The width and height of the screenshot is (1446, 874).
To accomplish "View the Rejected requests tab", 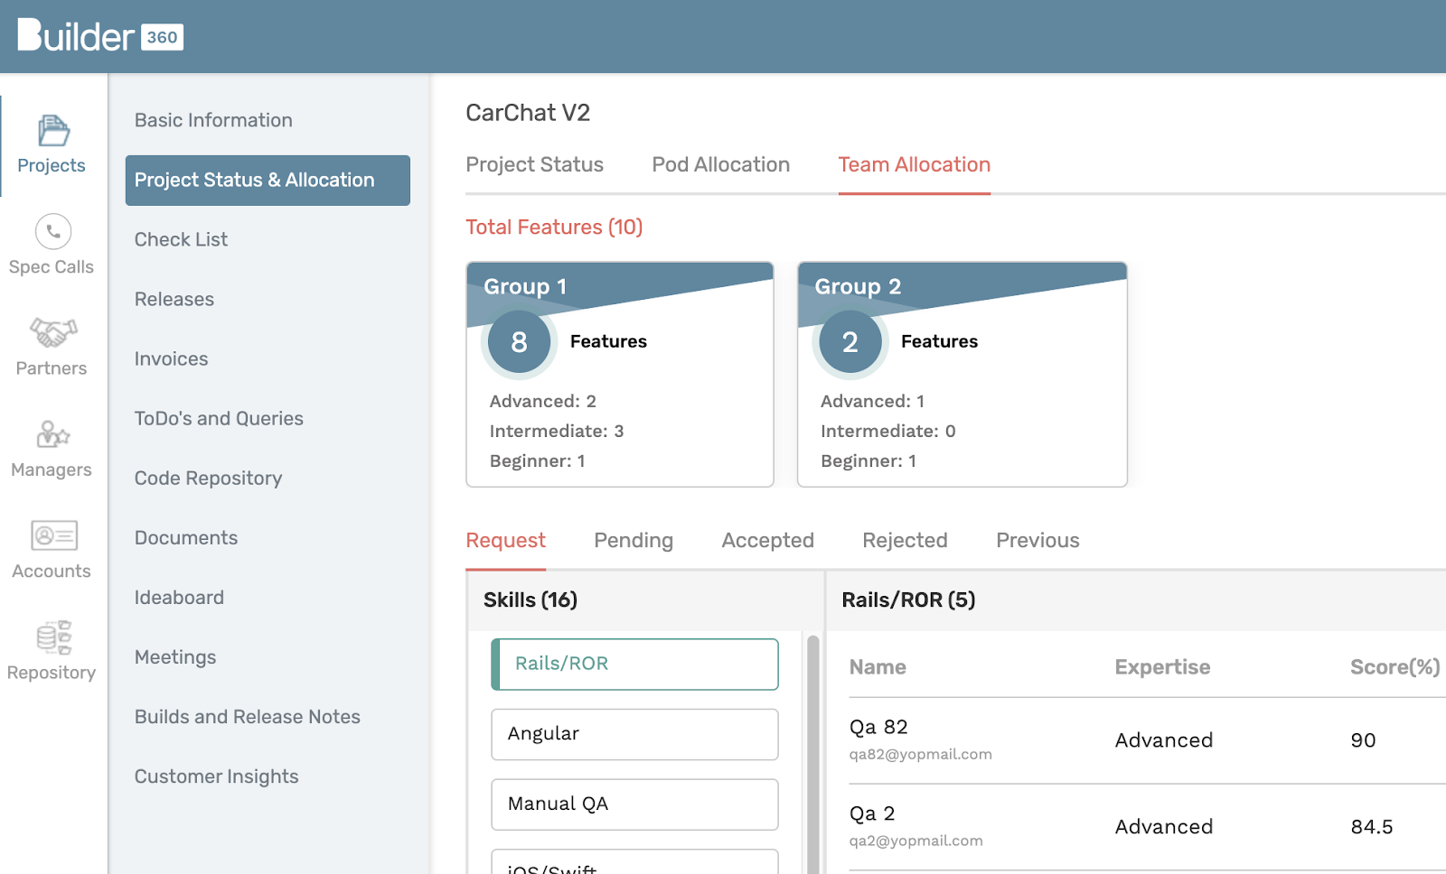I will [x=905, y=541].
